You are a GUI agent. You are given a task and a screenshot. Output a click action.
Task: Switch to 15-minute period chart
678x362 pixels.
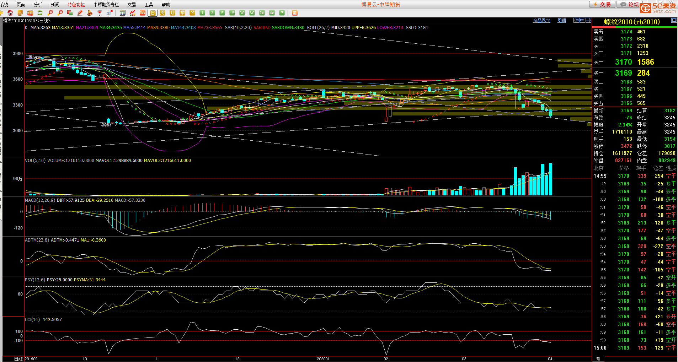[232, 13]
